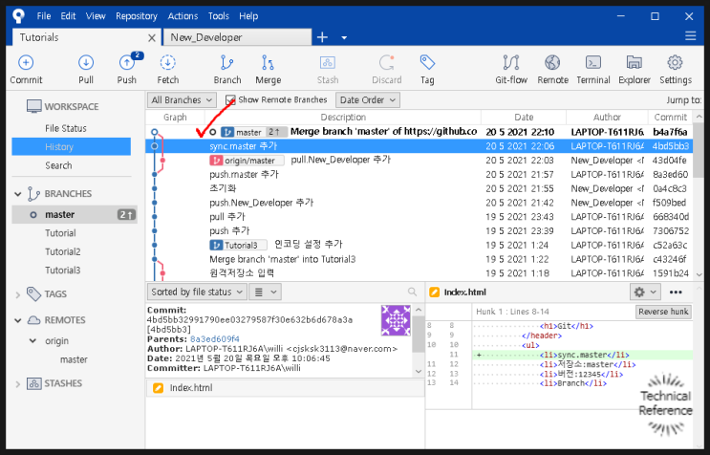710x455 pixels.
Task: Add a Tag using the toolbar
Action: click(x=427, y=62)
